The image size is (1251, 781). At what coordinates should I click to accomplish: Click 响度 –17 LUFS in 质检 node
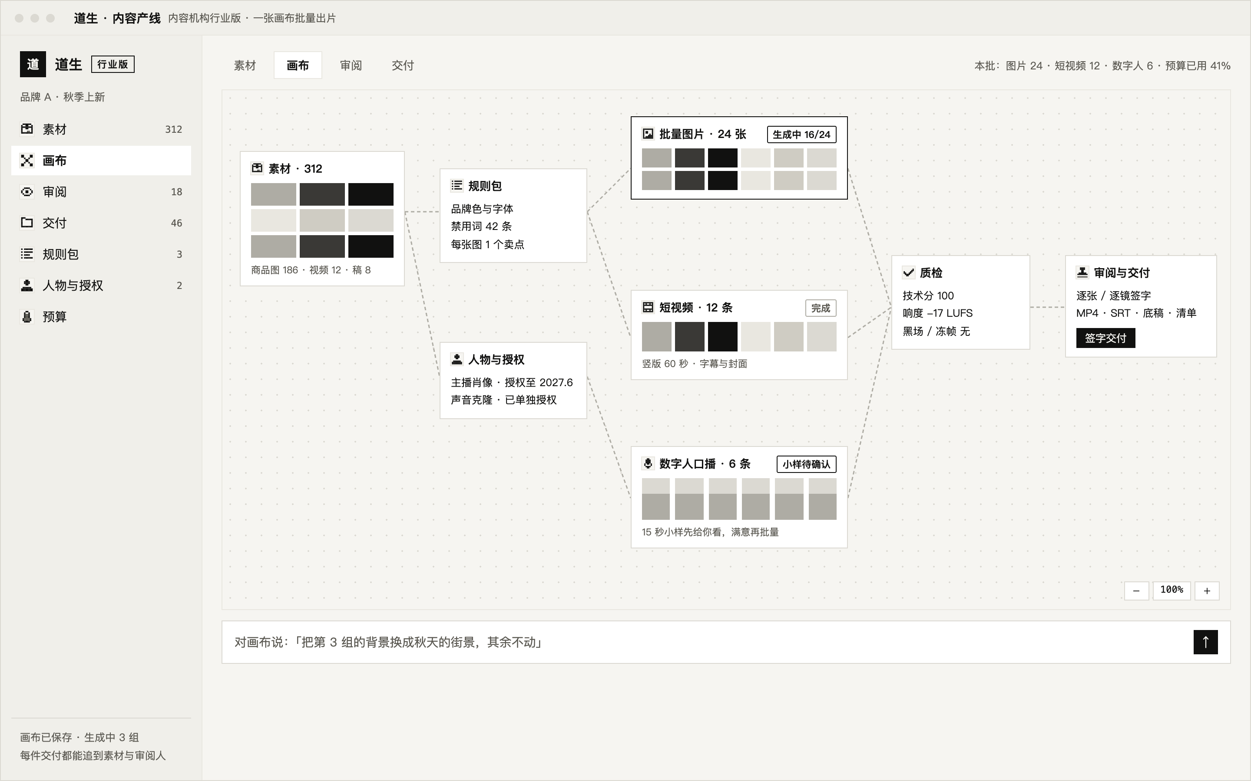[x=937, y=313]
